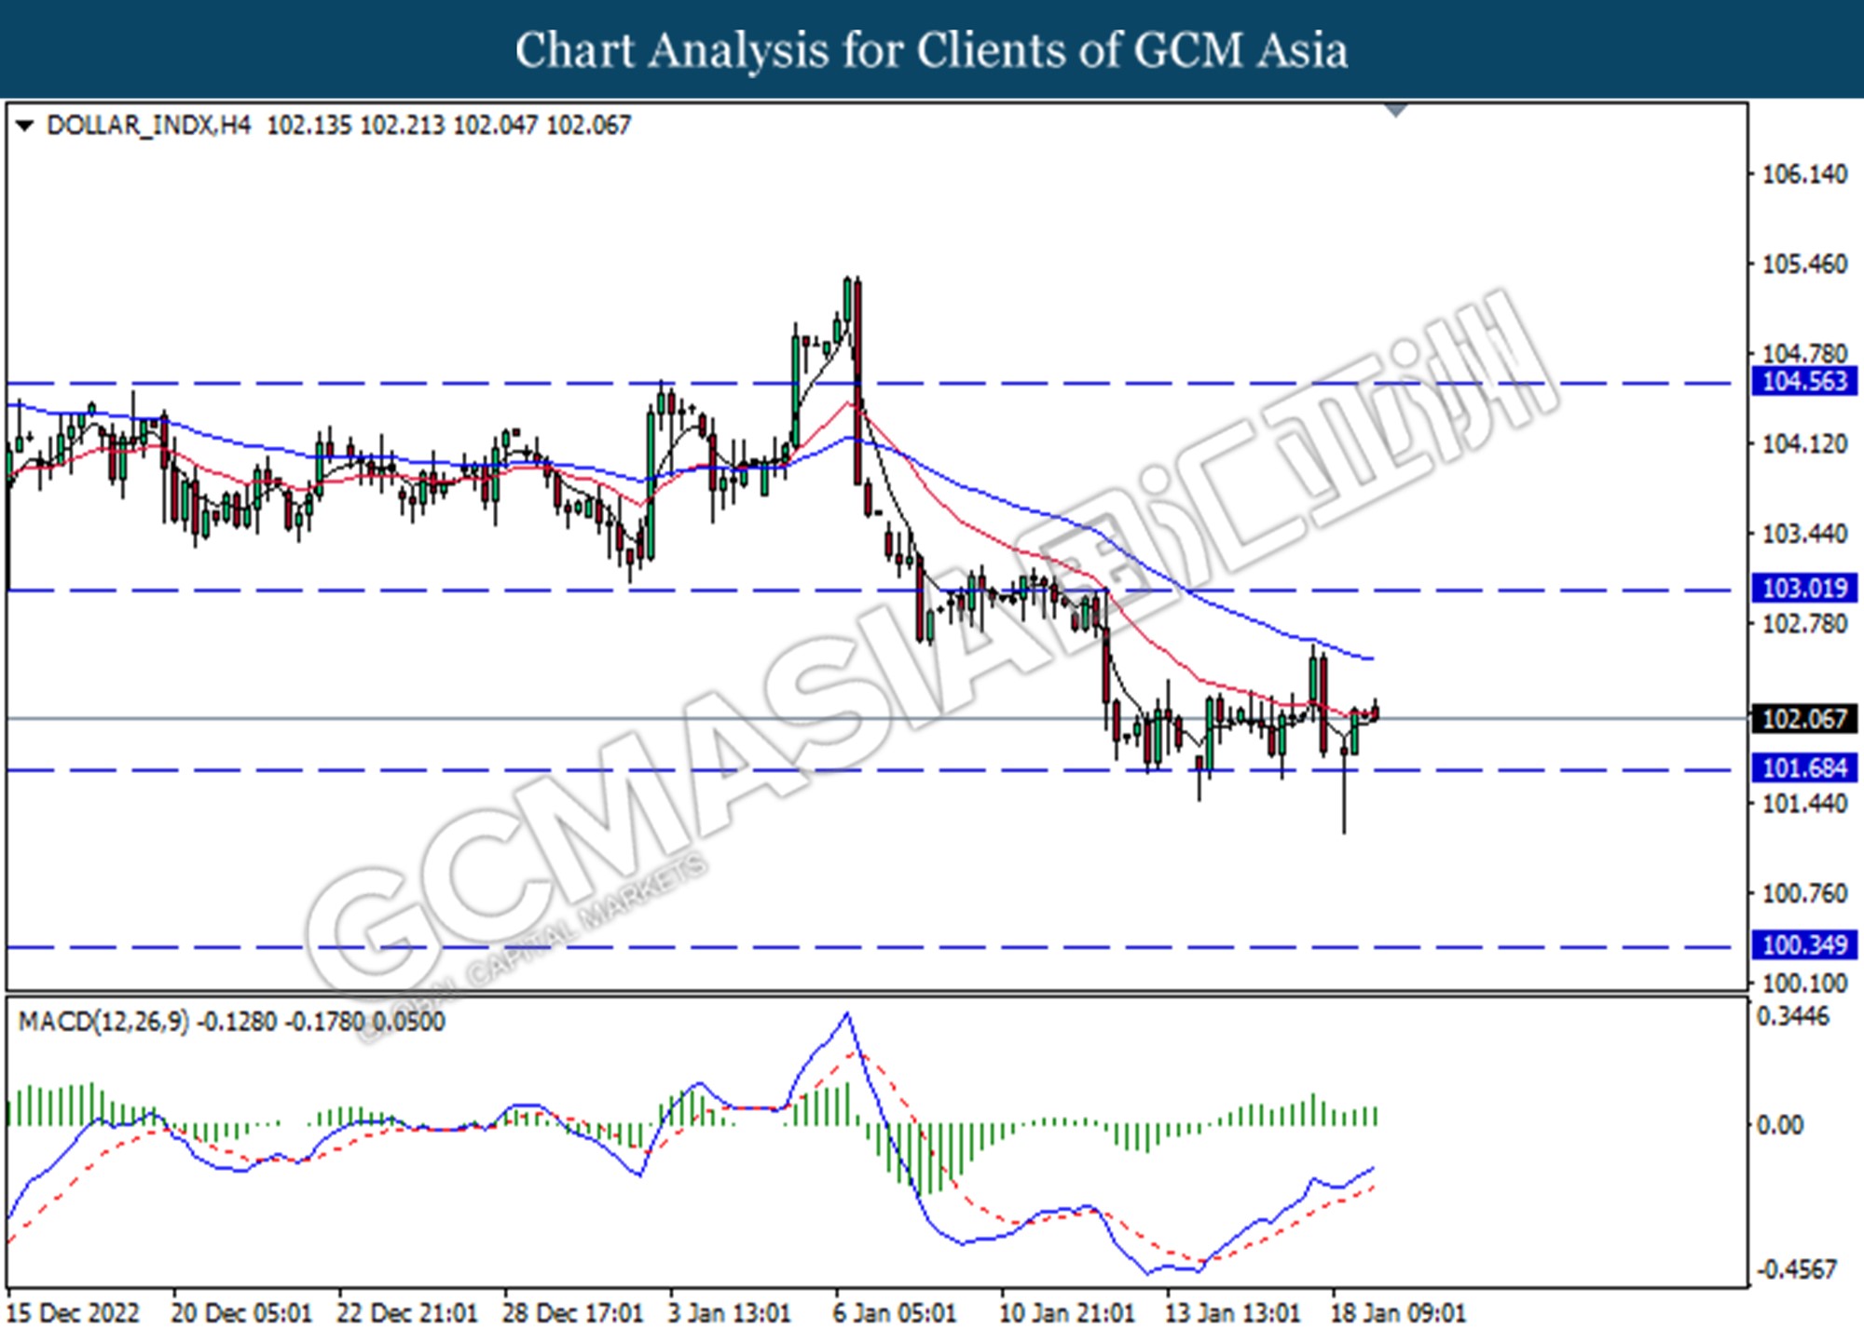Click the 3 Jan 13:01 time label
The height and width of the screenshot is (1330, 1864).
pos(730,1312)
